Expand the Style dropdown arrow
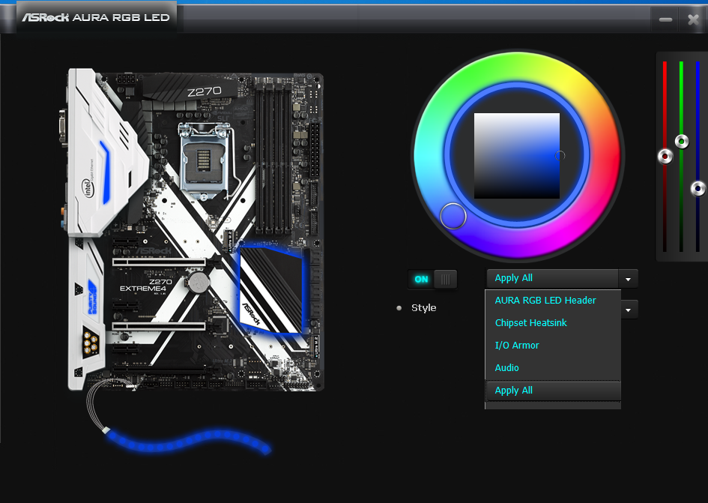This screenshot has height=503, width=708. 628,310
